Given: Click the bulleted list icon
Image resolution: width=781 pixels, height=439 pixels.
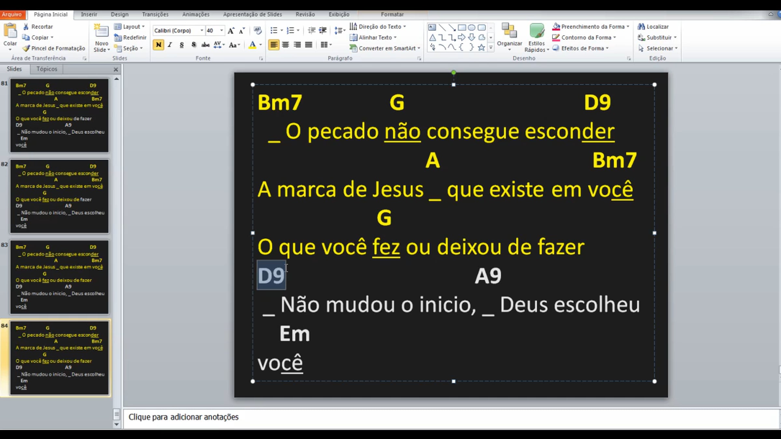Looking at the screenshot, I should click(x=274, y=31).
